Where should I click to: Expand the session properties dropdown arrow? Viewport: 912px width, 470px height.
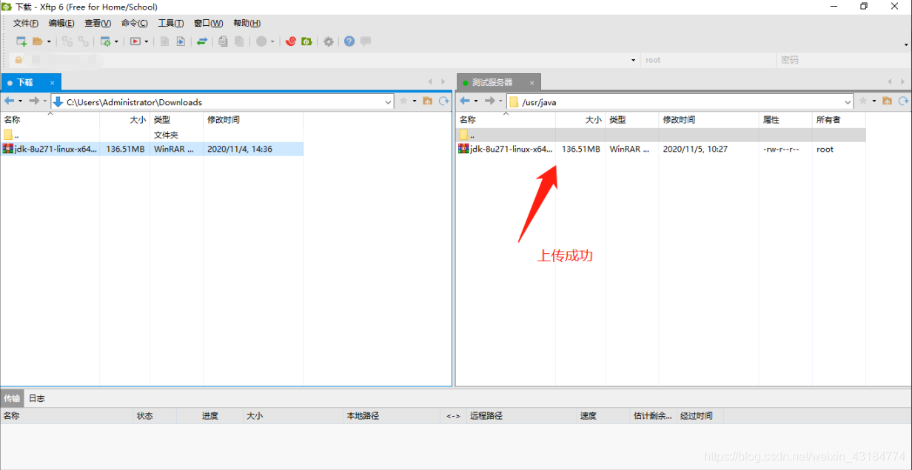pyautogui.click(x=116, y=41)
